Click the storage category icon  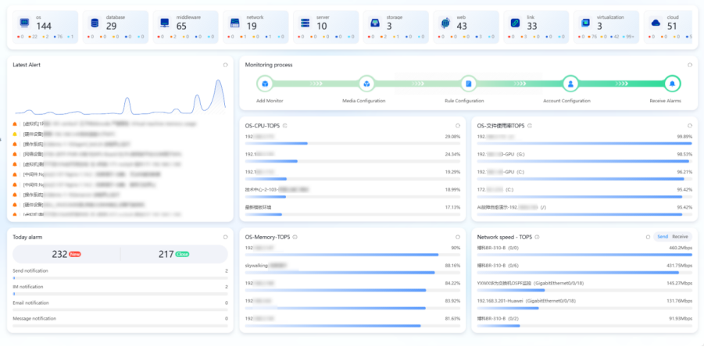(376, 23)
